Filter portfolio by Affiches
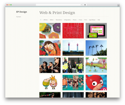Screen dimensions: 125x105 pyautogui.click(x=45, y=20)
